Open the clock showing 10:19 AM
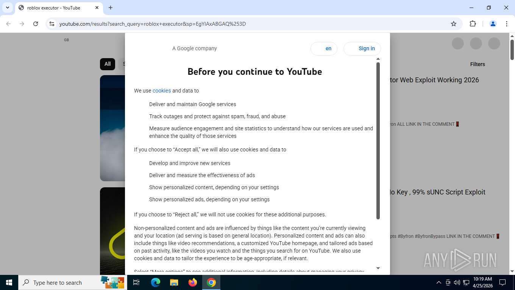This screenshot has height=290, width=515. [482, 282]
